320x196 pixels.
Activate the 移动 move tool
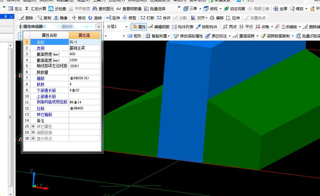click(79, 18)
